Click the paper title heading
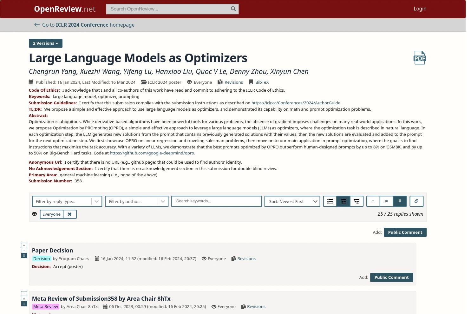 [x=138, y=58]
